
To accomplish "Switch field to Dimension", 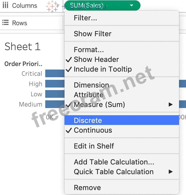I will click(x=91, y=85).
